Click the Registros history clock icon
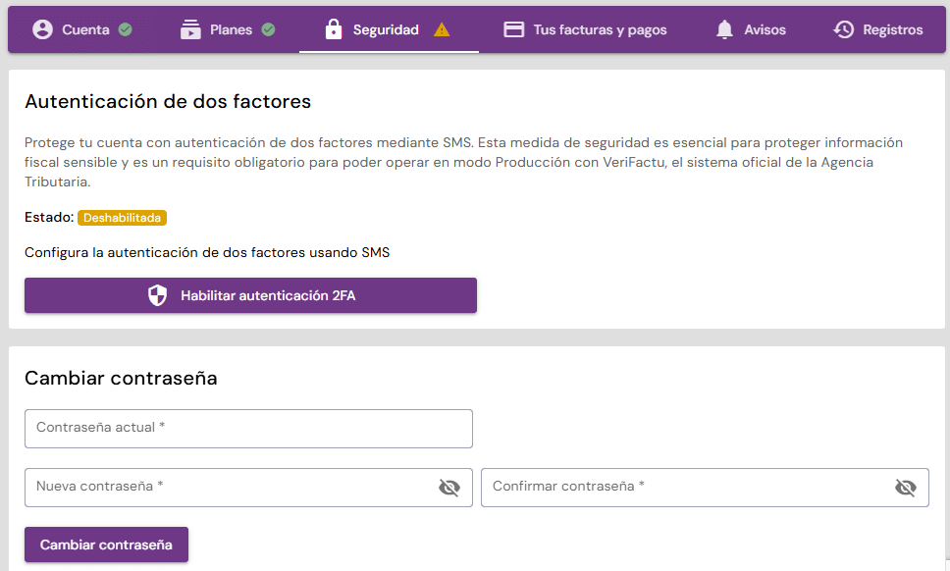 tap(844, 29)
